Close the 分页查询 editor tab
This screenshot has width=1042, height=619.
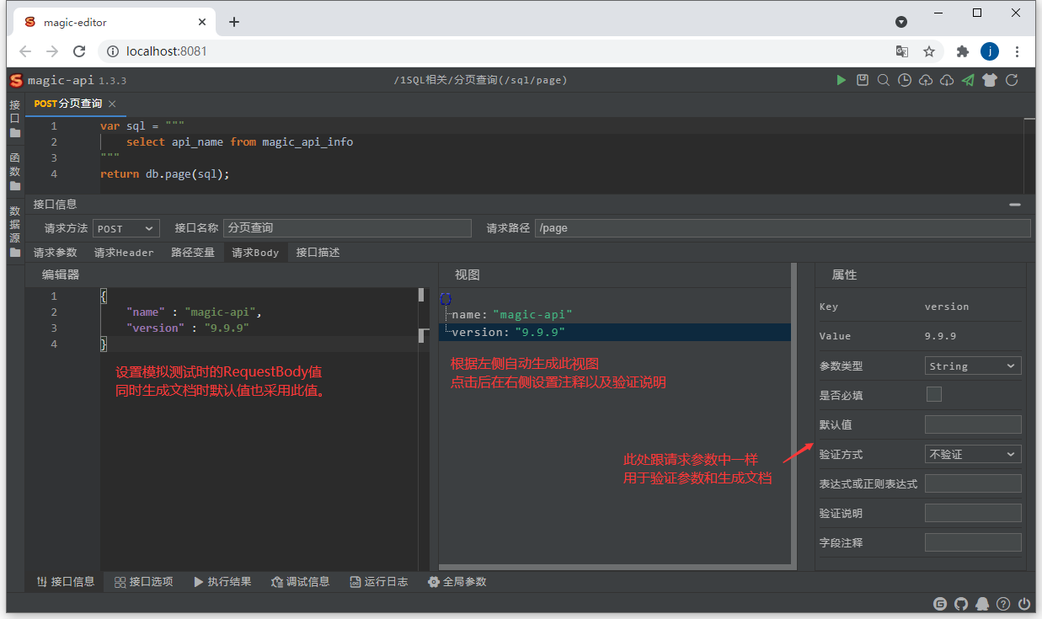pos(112,104)
